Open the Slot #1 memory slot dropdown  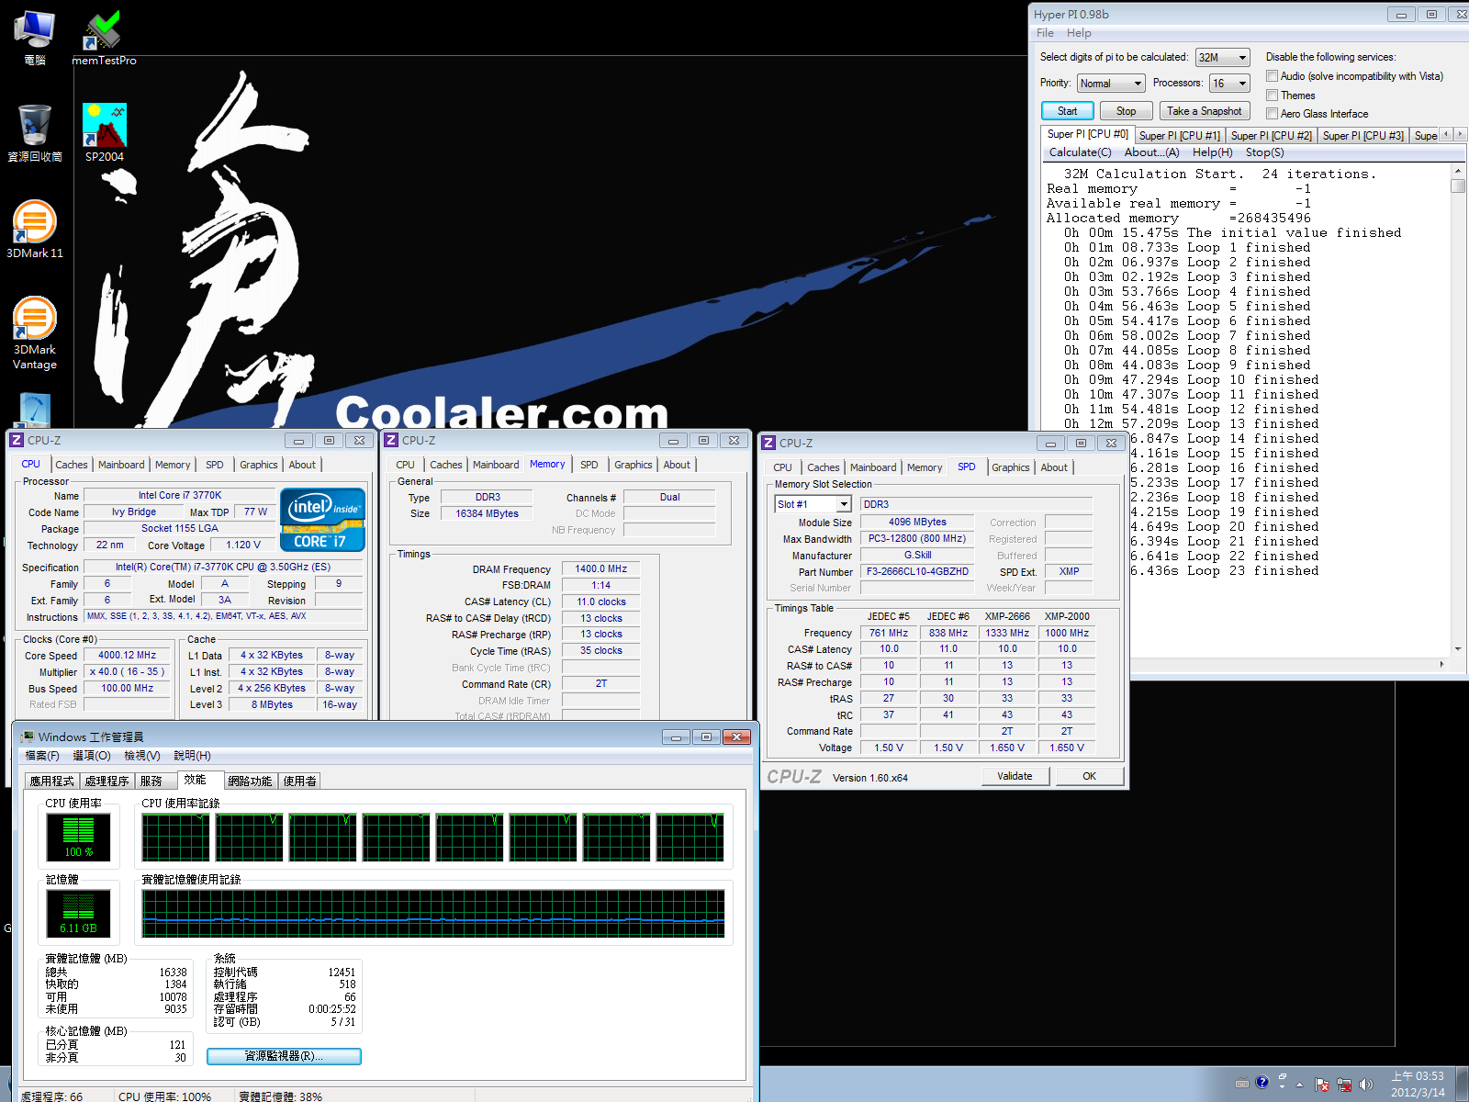click(x=813, y=504)
